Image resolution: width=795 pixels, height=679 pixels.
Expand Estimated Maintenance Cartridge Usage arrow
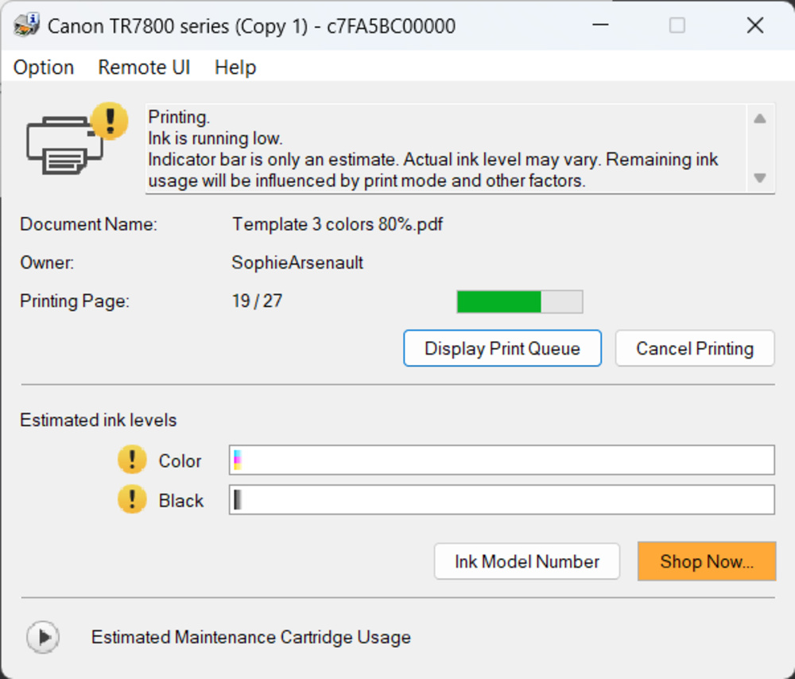tap(43, 637)
